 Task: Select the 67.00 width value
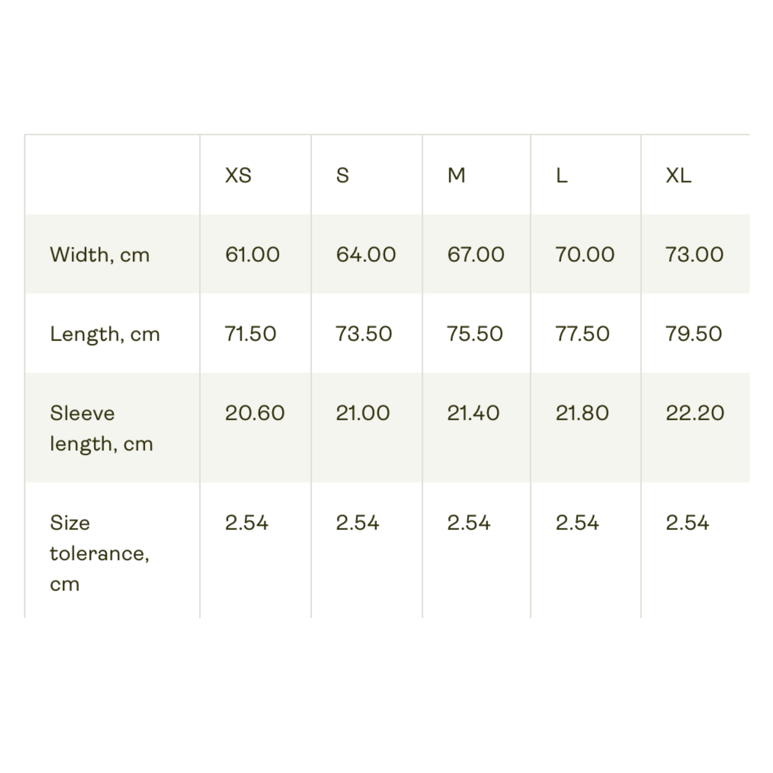coord(476,255)
